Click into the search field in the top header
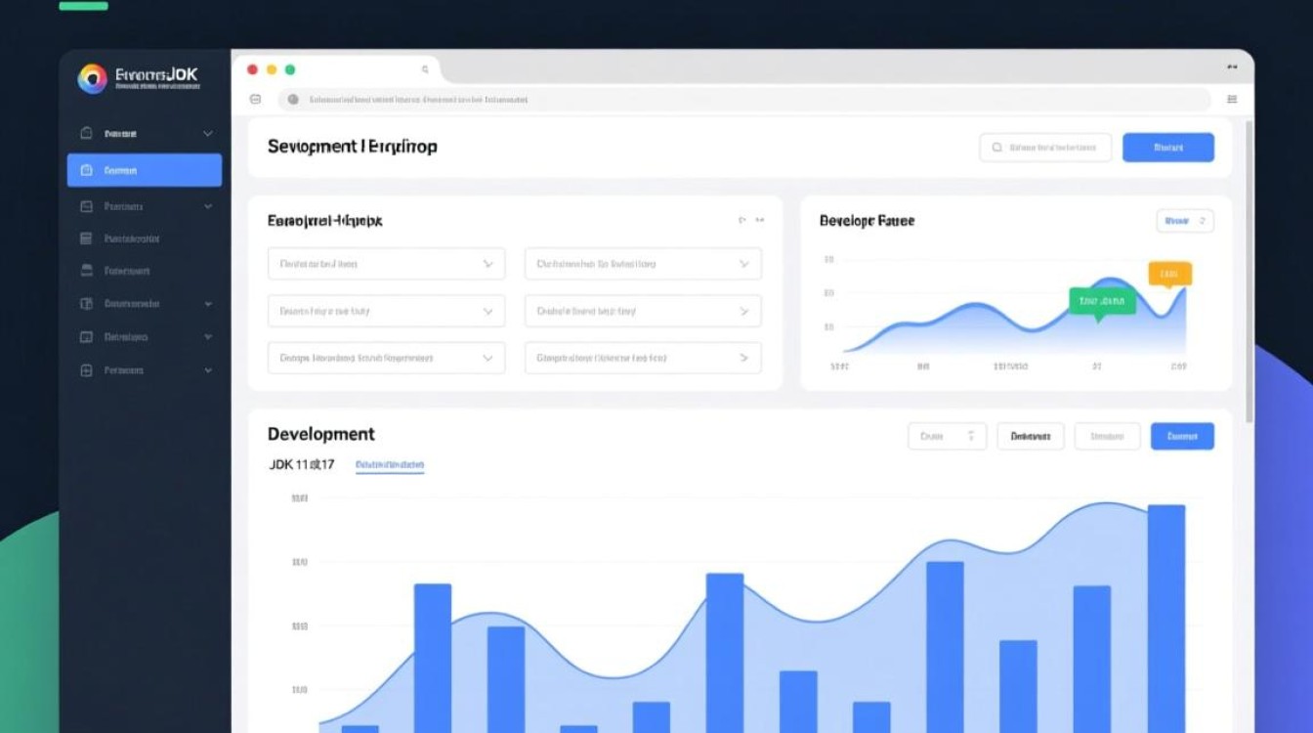The image size is (1313, 733). point(1045,148)
